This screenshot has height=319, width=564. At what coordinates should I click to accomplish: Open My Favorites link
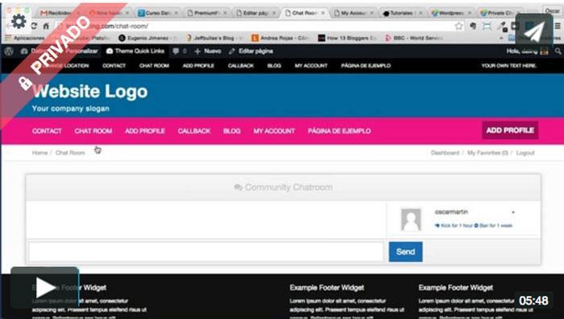487,153
